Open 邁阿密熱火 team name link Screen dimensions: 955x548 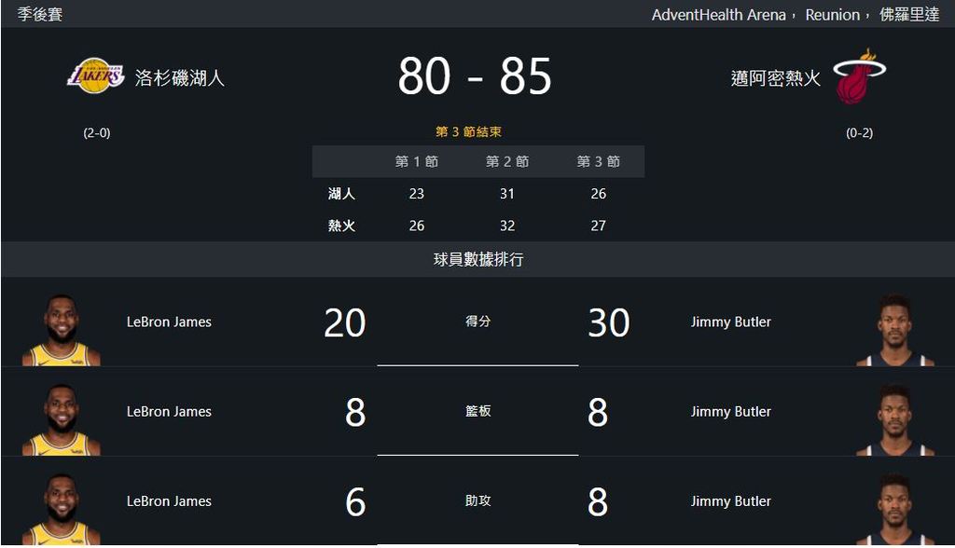tap(775, 78)
